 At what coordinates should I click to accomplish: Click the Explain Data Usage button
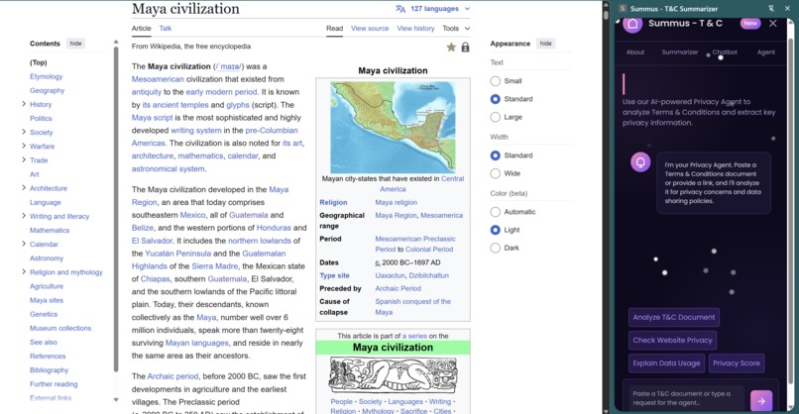(x=666, y=363)
